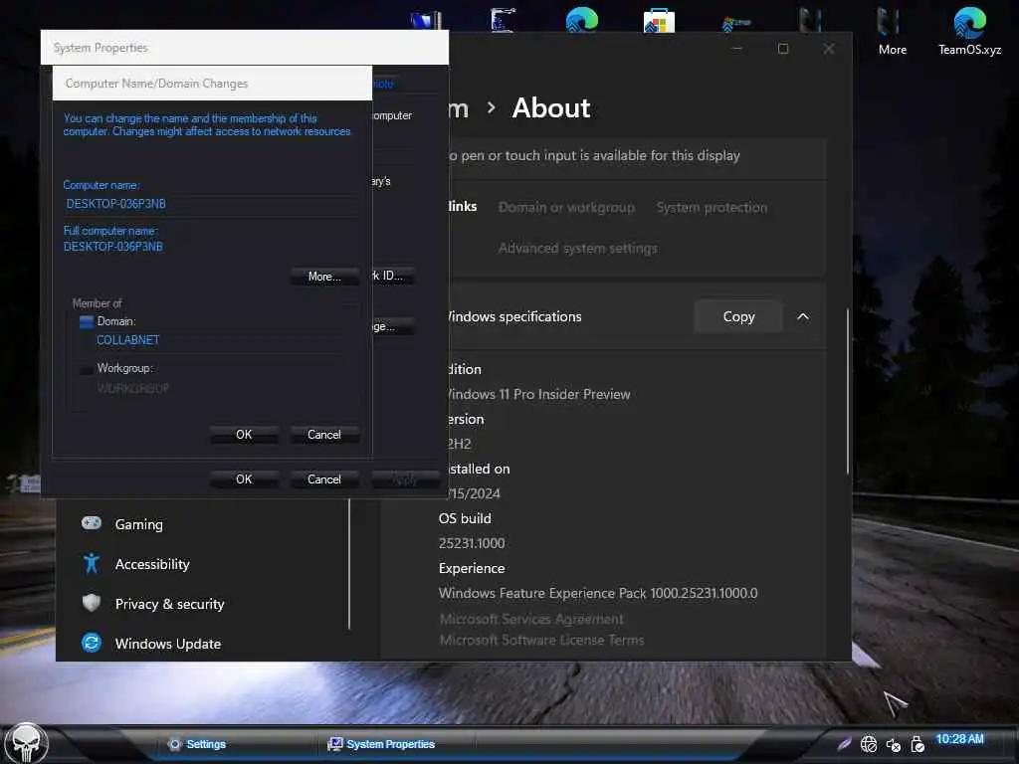
Task: Click the safely remove hardware tray icon
Action: point(917,744)
